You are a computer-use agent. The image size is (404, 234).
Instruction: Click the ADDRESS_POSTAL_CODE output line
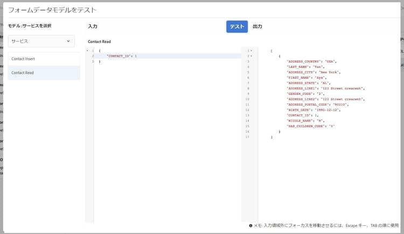pyautogui.click(x=317, y=105)
